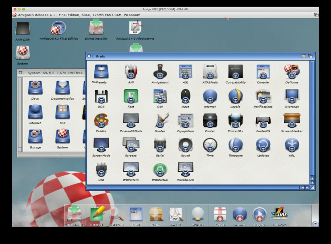
Task: Click Prefs window depth gadget
Action: point(310,56)
